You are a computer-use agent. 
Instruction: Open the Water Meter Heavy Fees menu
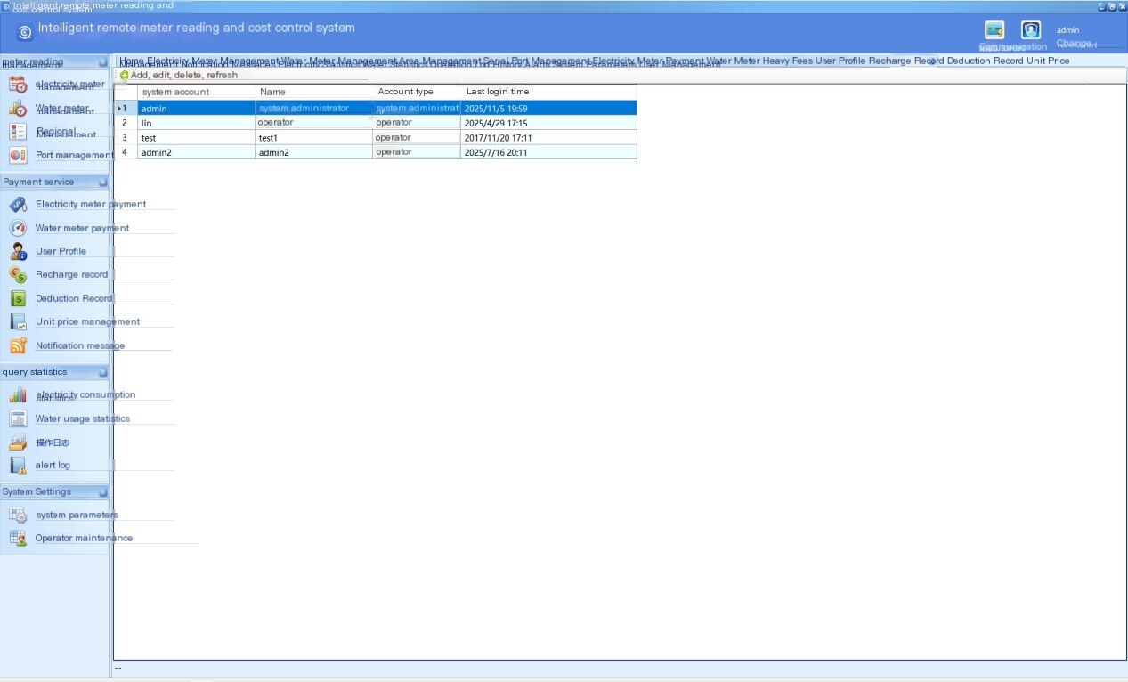759,61
